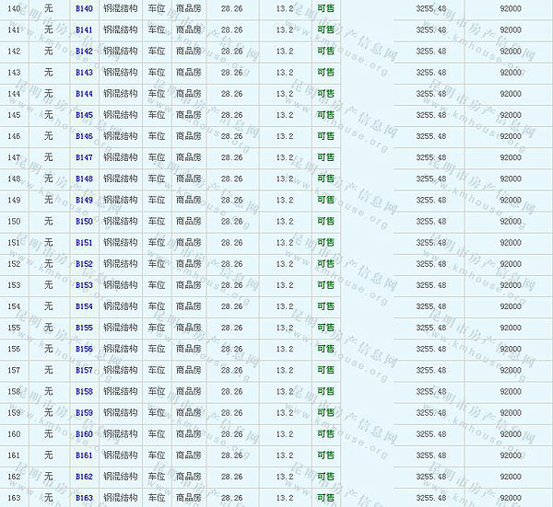Click the B149 unit link
This screenshot has height=507, width=553.
coord(84,200)
